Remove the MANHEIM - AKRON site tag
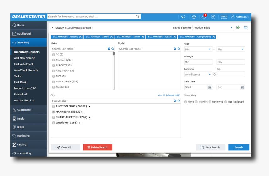Screen dimensions: 269x176 point(143,37)
